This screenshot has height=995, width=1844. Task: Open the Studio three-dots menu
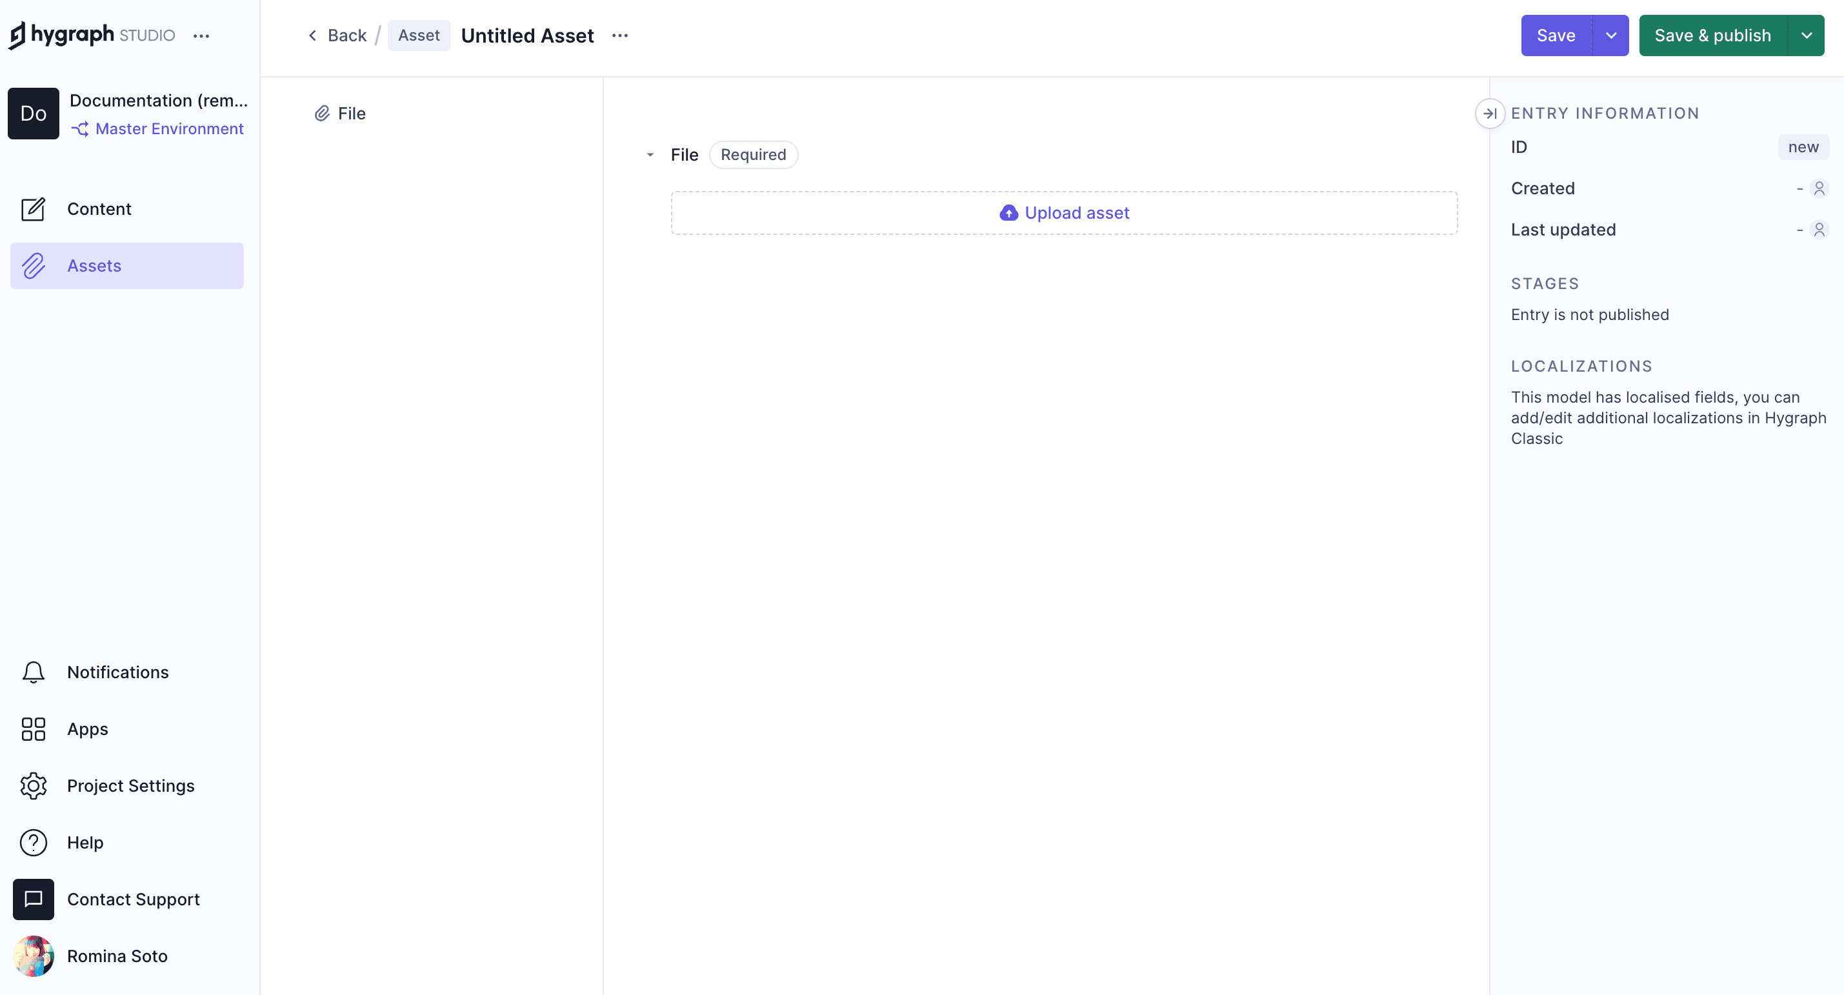point(201,35)
